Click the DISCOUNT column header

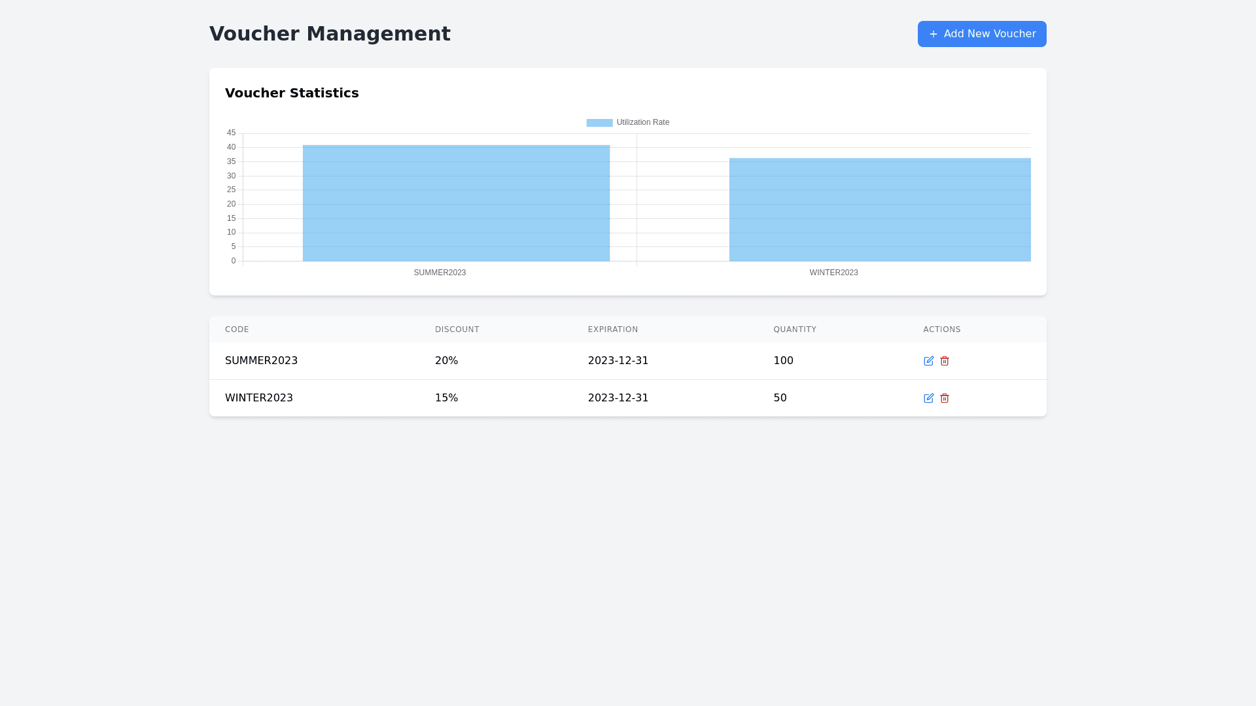(457, 329)
